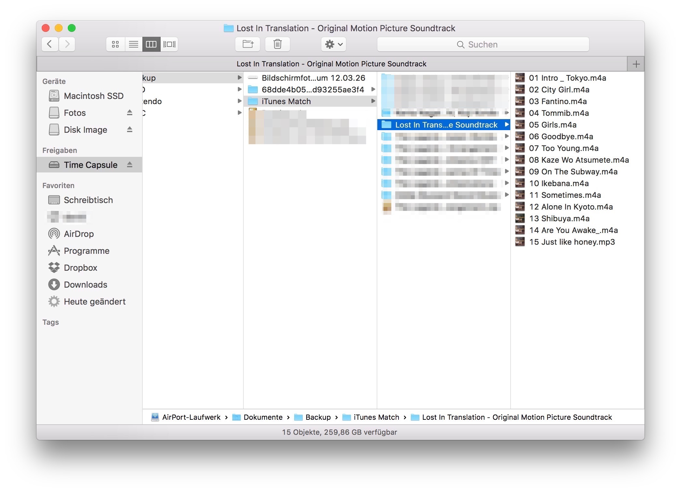Click the trash delete toolbar icon
The width and height of the screenshot is (681, 492).
277,44
